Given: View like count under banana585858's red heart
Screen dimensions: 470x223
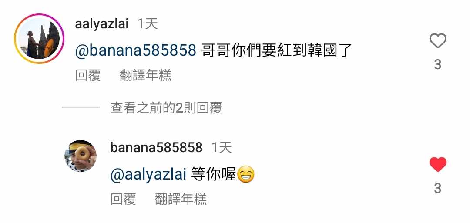Looking at the screenshot, I should pos(438,188).
